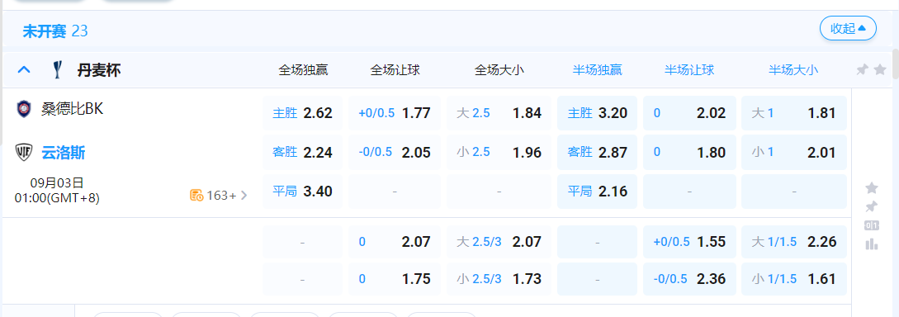Bet on half-time 平局 2.16
This screenshot has height=317, width=899.
click(x=597, y=192)
